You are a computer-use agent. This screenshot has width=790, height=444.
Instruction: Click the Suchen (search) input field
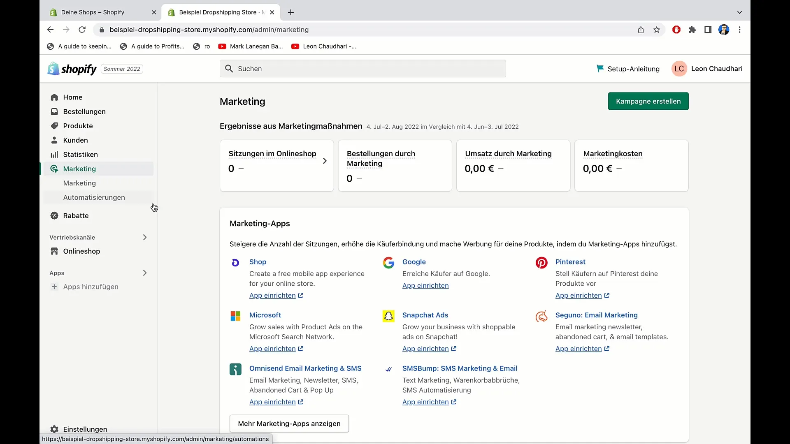(362, 68)
